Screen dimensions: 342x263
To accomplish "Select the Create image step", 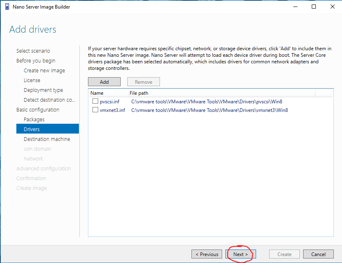I will (32, 188).
